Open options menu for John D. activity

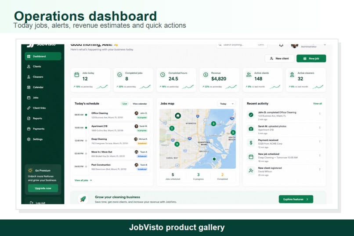tap(320, 113)
